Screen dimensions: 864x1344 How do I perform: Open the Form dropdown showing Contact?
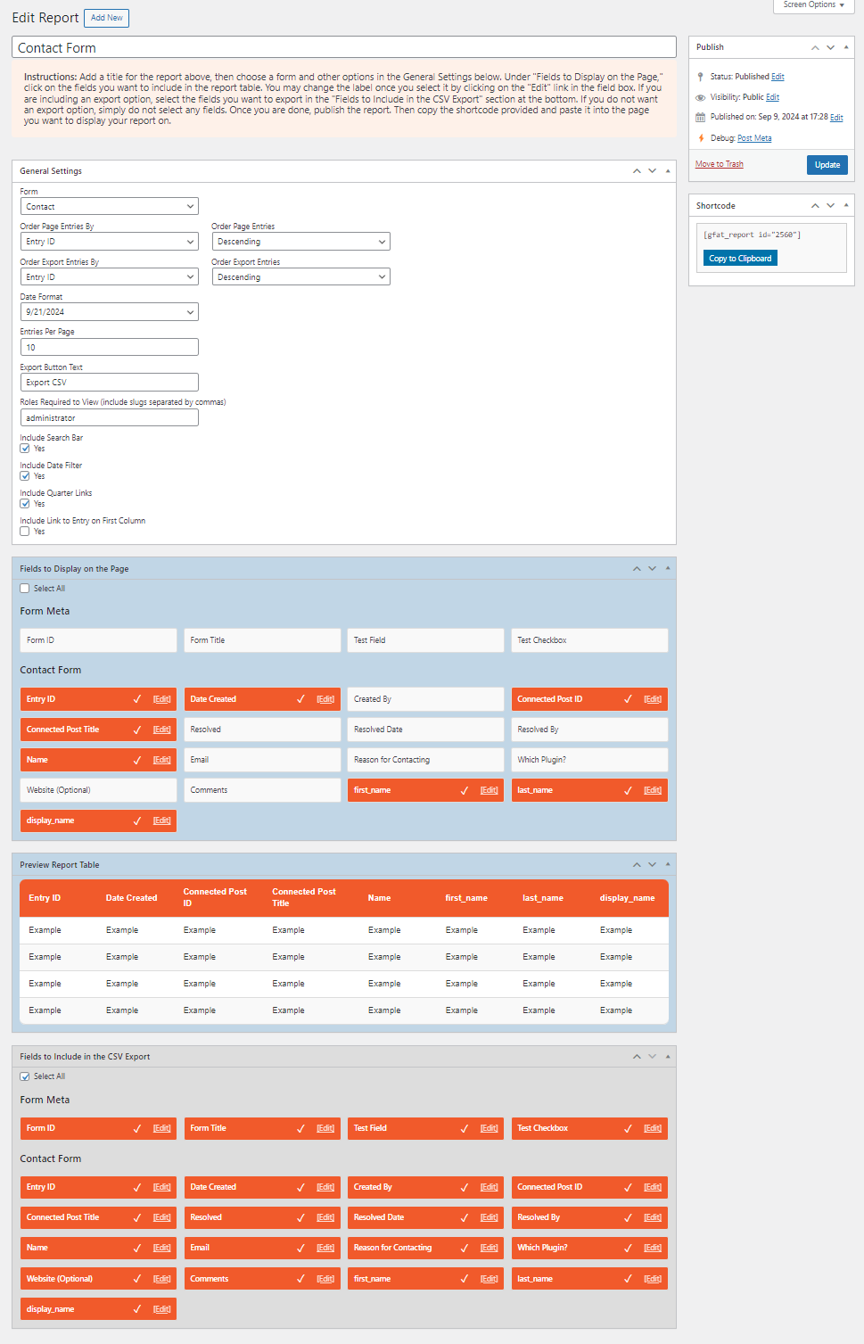pyautogui.click(x=109, y=206)
